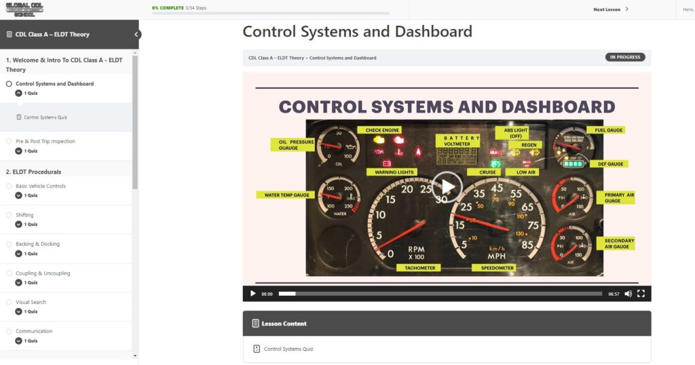Click the course icon beside CDL Class A title

pos(9,35)
